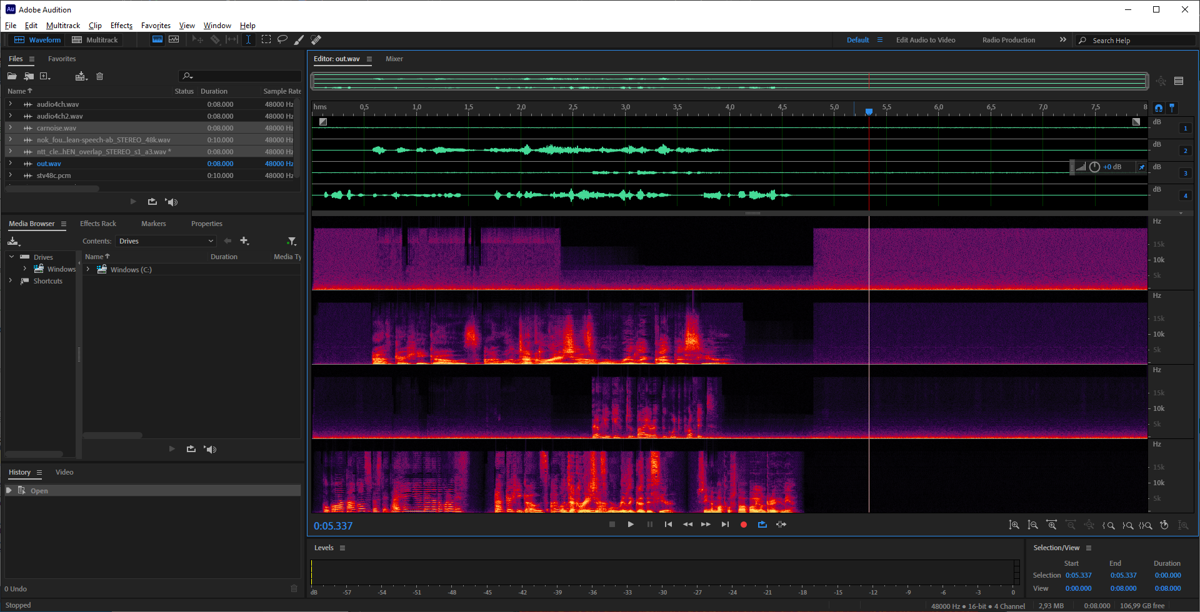This screenshot has width=1200, height=612.
Task: Delete selected file with trash icon
Action: pyautogui.click(x=99, y=76)
